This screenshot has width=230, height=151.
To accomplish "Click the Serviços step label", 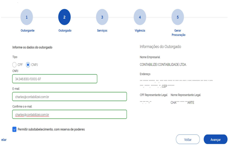I will (x=102, y=31).
